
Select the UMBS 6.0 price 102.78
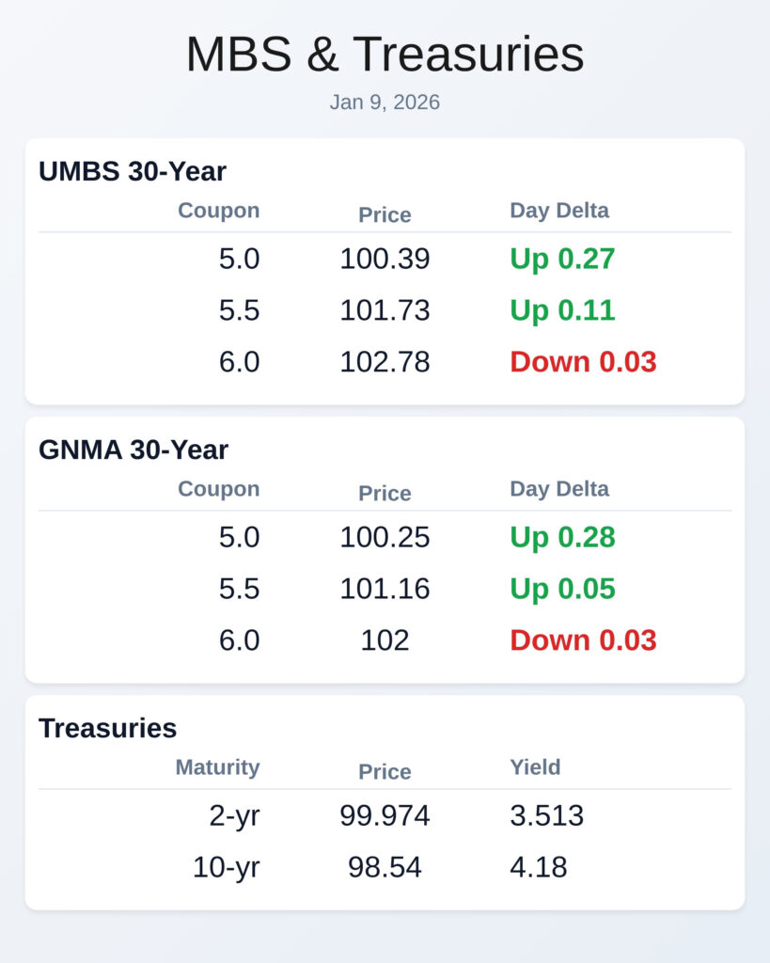click(x=385, y=362)
